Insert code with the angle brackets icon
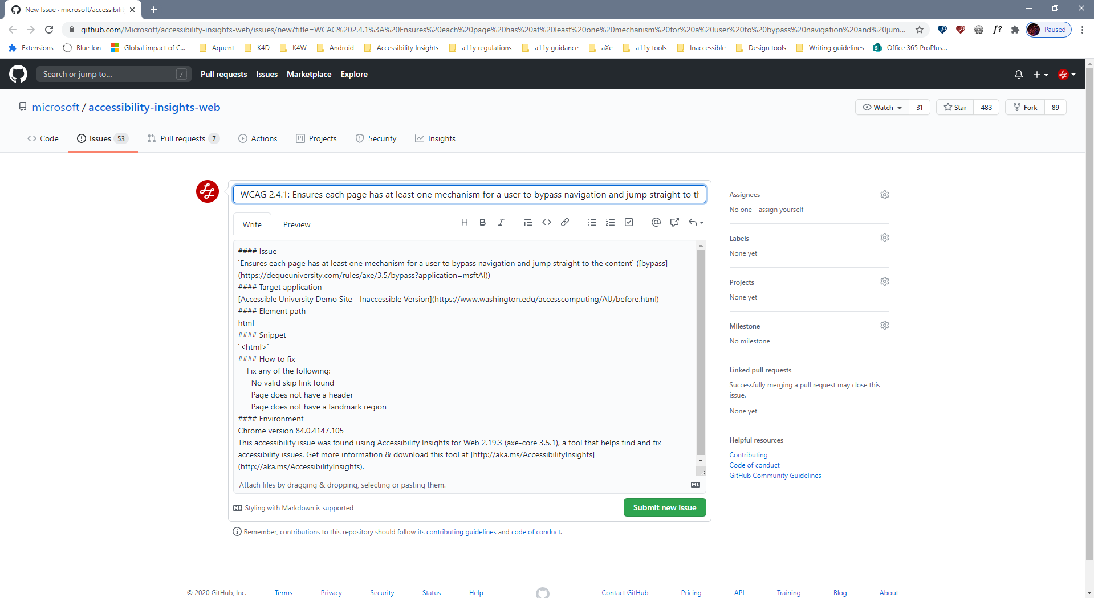Viewport: 1094px width, 598px height. pos(547,223)
